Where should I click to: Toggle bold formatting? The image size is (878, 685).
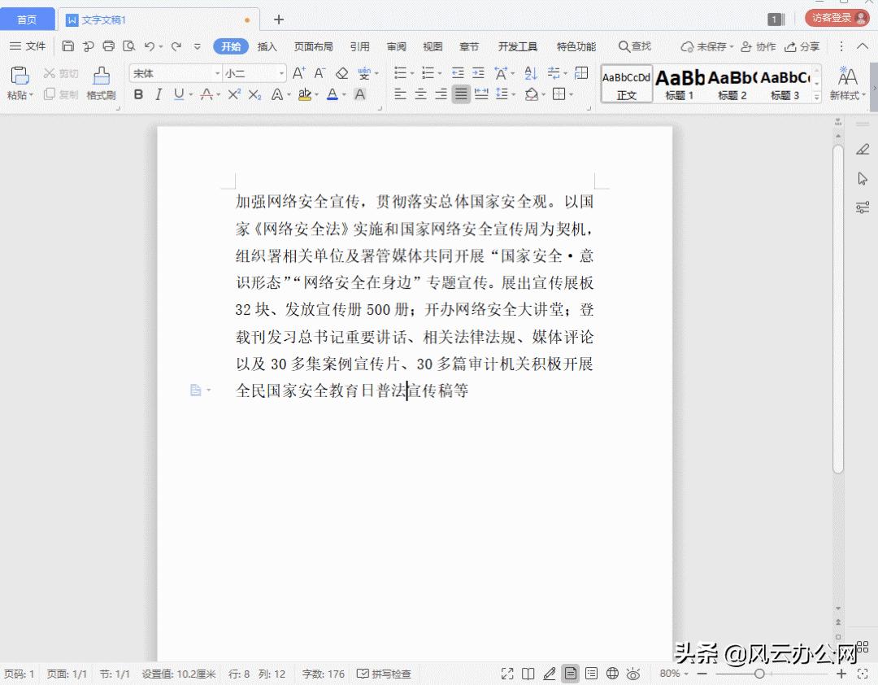(x=137, y=94)
